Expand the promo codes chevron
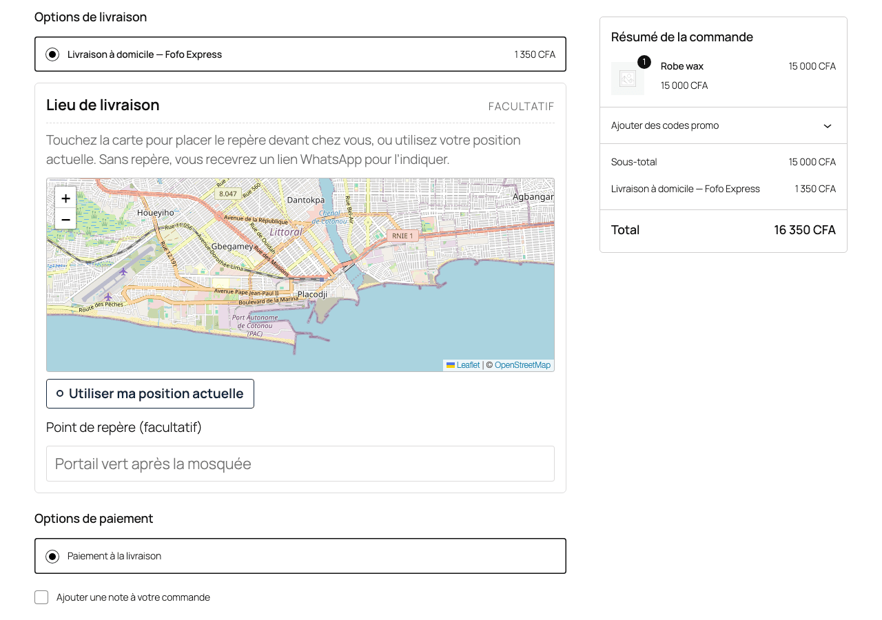This screenshot has height=620, width=882. (828, 125)
